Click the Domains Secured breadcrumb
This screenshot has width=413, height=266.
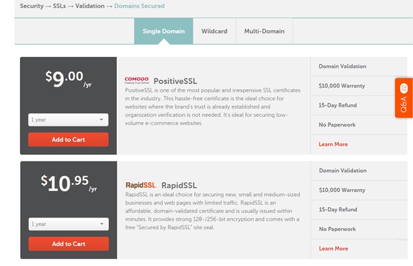tap(139, 6)
